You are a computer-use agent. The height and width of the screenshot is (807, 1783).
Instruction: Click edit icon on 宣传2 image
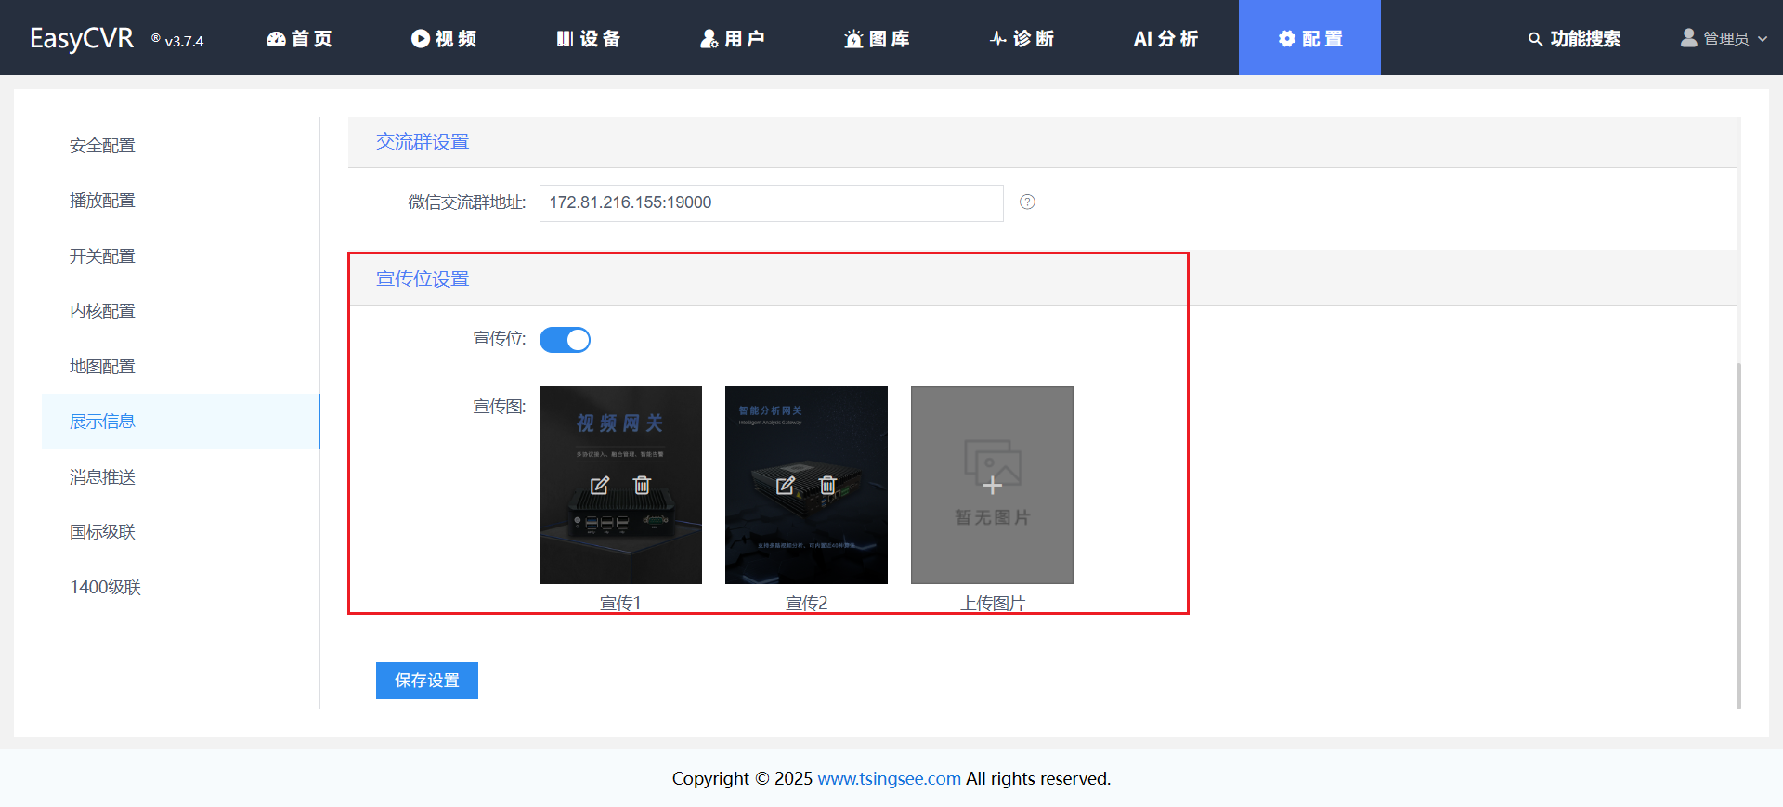click(786, 485)
